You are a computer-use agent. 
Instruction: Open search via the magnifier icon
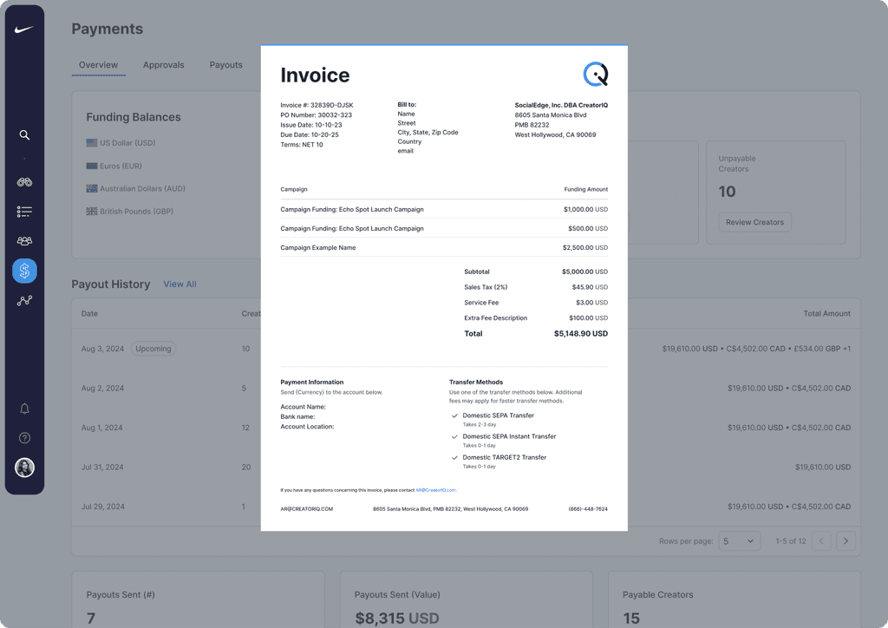click(x=24, y=134)
